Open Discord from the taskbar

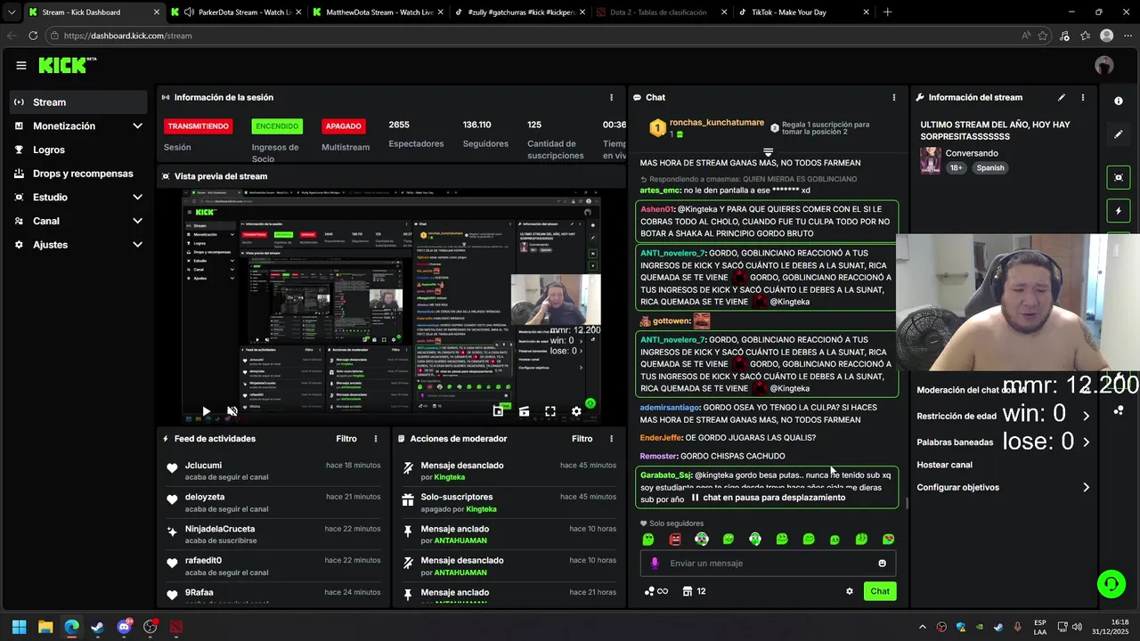[125, 628]
